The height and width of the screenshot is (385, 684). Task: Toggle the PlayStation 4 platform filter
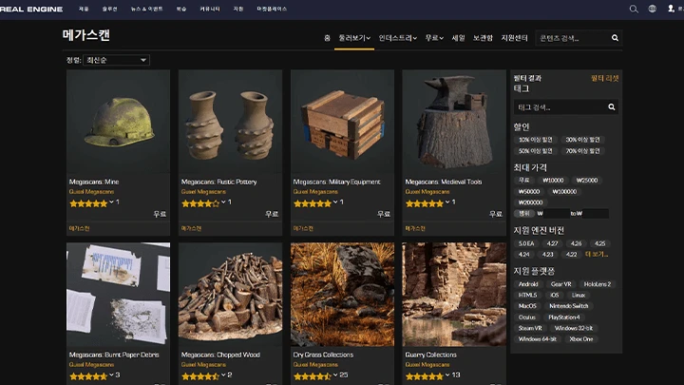point(564,318)
